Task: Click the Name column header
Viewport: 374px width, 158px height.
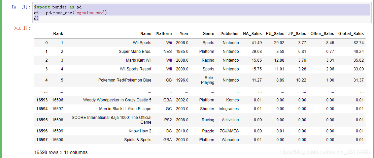Action: pos(146,34)
